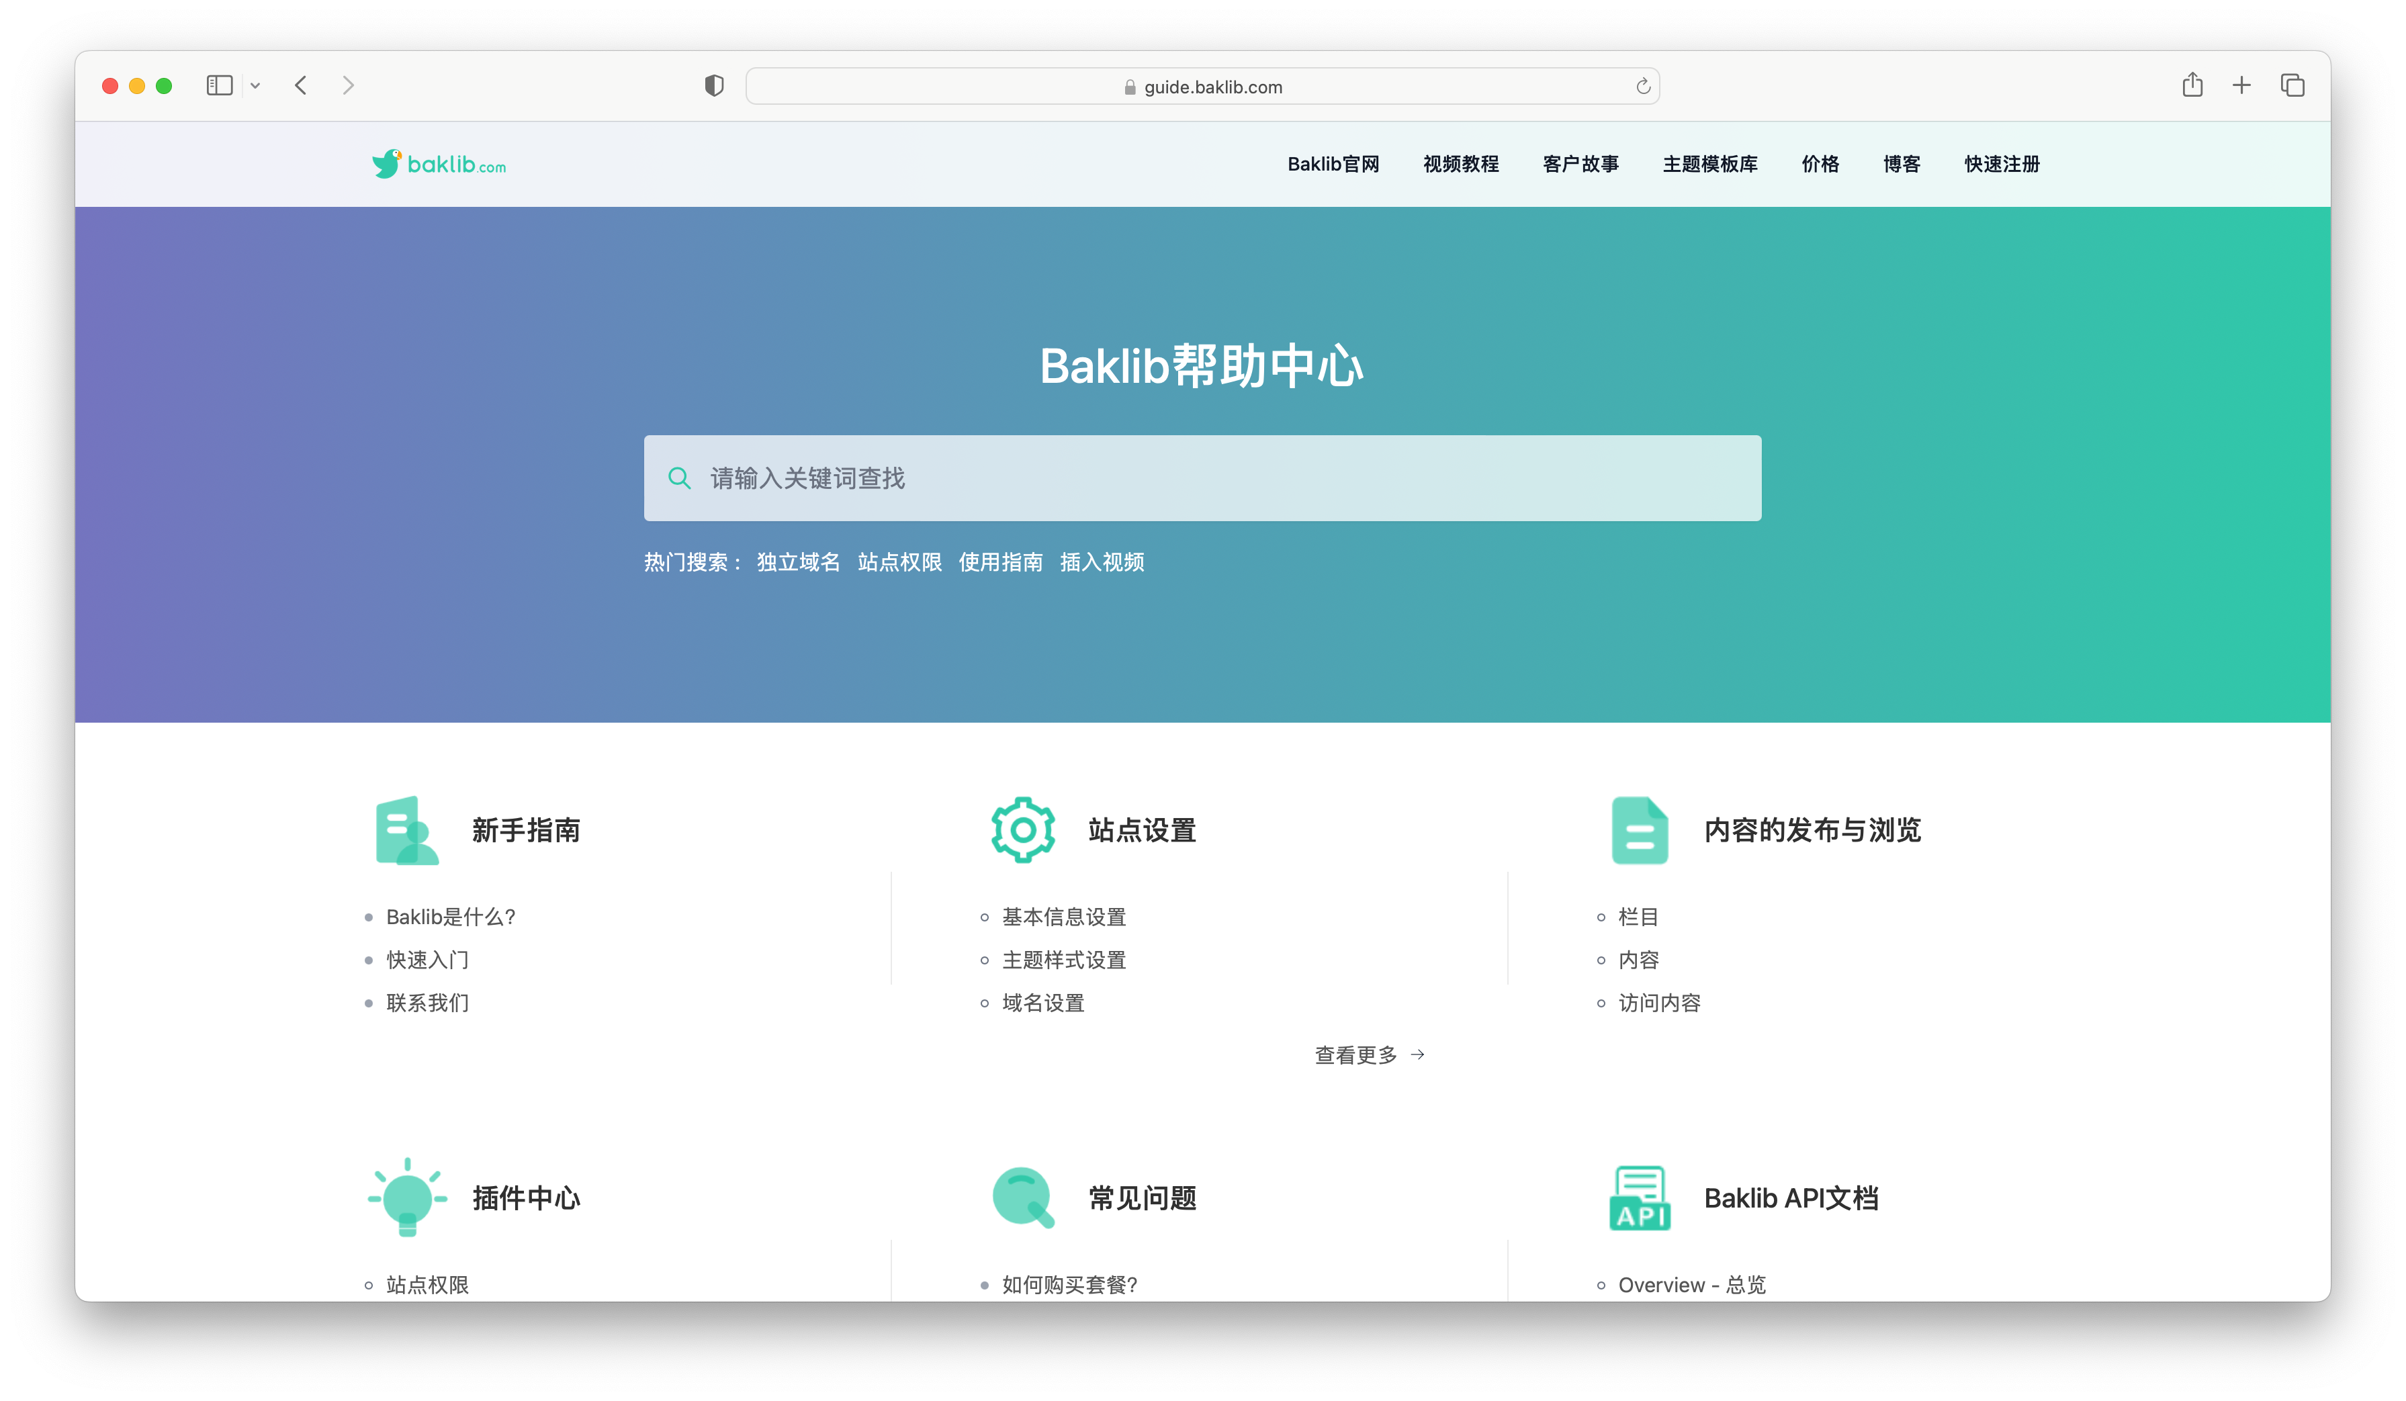This screenshot has width=2406, height=1401.
Task: Open article 域名设置
Action: [1044, 1003]
